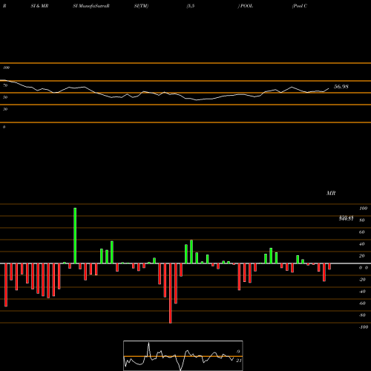Click the overlapping 344.31 price label
This screenshot has width=371, height=371.
346,218
